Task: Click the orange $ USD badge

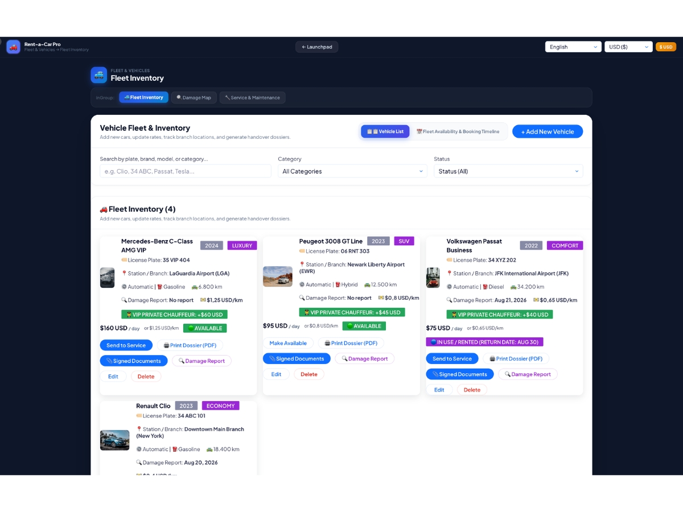Action: pos(666,47)
